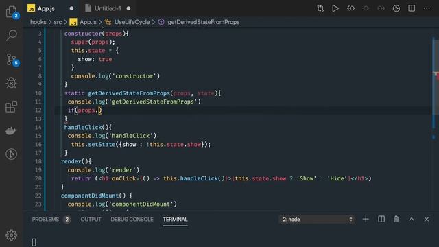The image size is (439, 247).
Task: Click console.log('constructor') line
Action: [115, 76]
